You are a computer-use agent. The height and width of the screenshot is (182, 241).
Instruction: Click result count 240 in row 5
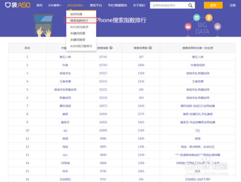coord(141,89)
